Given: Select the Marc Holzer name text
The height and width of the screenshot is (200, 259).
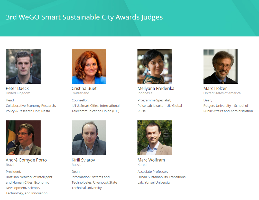Looking at the screenshot, I should [x=215, y=89].
